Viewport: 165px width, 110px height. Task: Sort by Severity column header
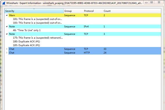[34, 11]
